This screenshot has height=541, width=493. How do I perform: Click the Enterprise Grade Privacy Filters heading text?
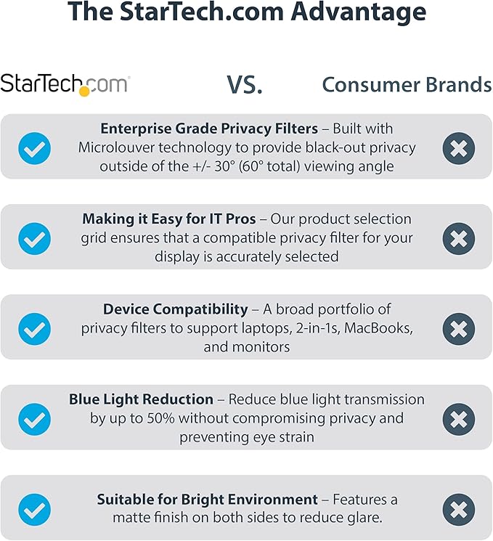coord(209,129)
